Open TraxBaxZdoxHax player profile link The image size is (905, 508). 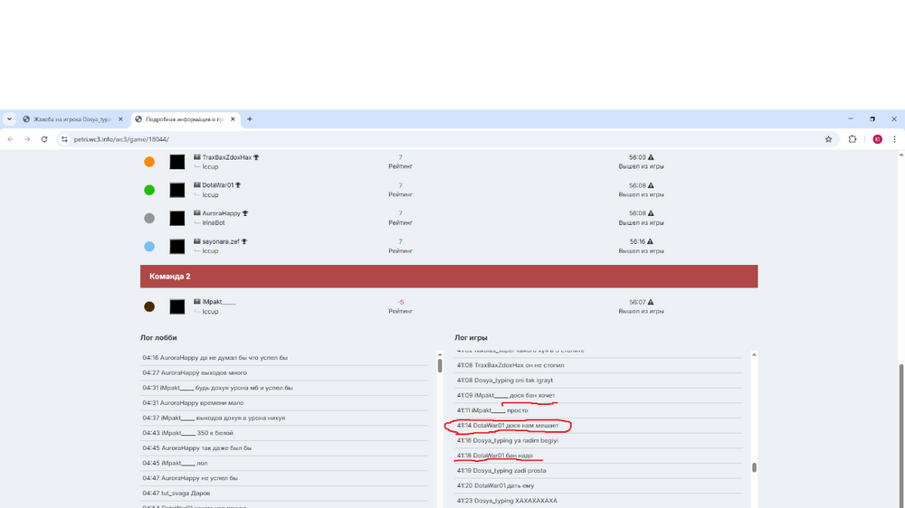tap(226, 157)
